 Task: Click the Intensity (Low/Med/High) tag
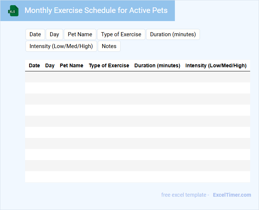coord(61,46)
